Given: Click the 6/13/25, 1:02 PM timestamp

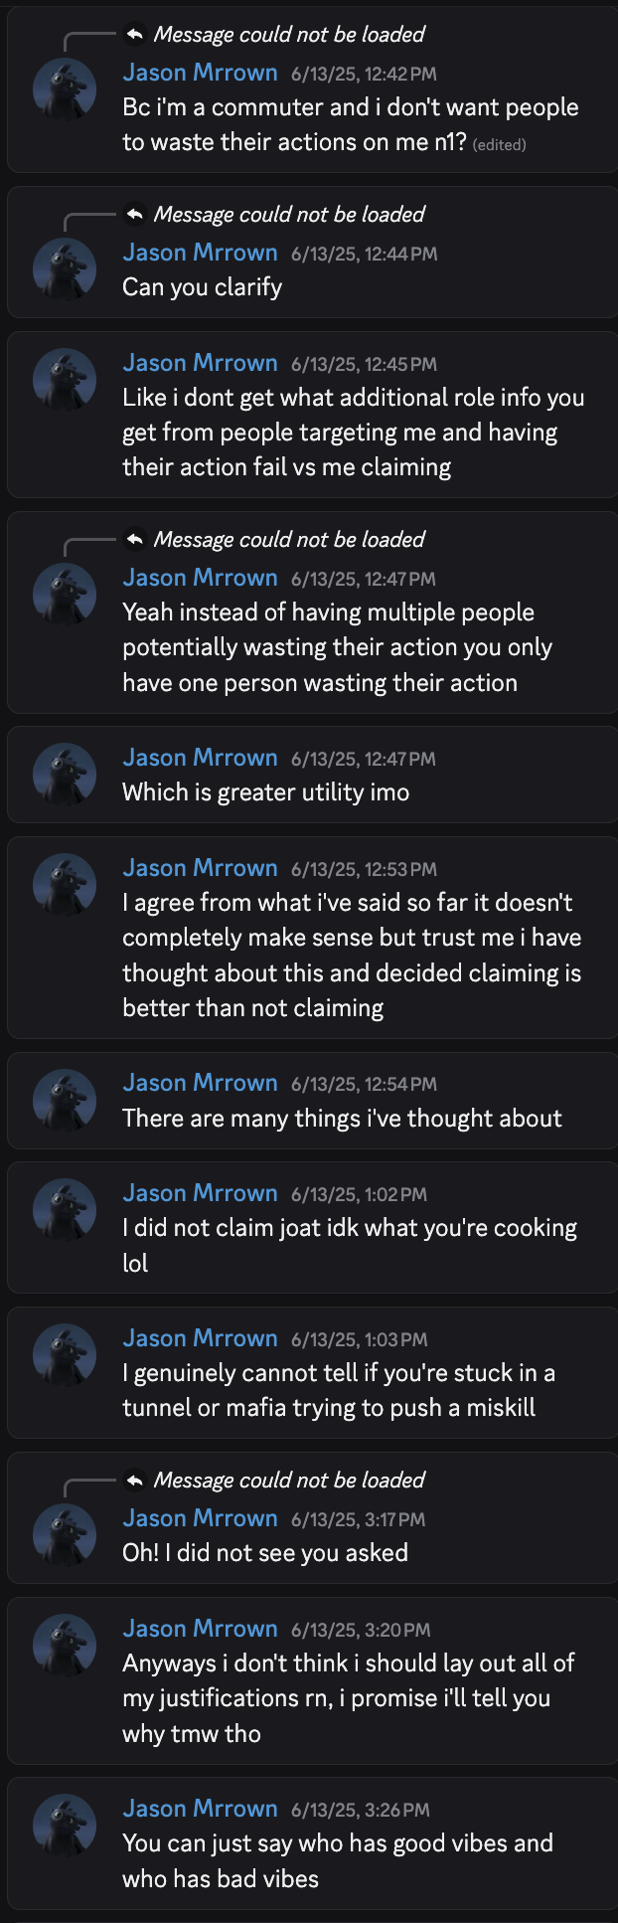Looking at the screenshot, I should [x=359, y=1195].
